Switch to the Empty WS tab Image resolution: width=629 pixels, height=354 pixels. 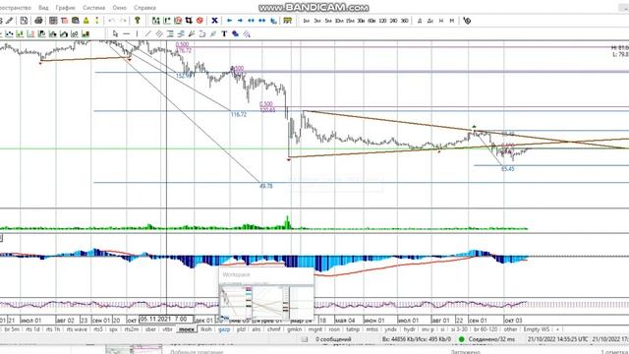point(537,329)
